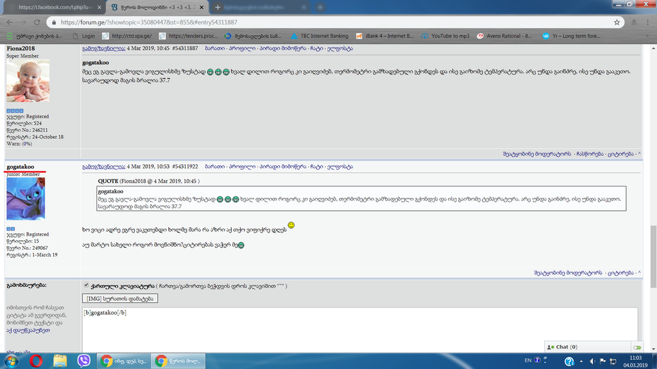657x369 pixels.
Task: Open help question mark tray icon
Action: point(569,361)
